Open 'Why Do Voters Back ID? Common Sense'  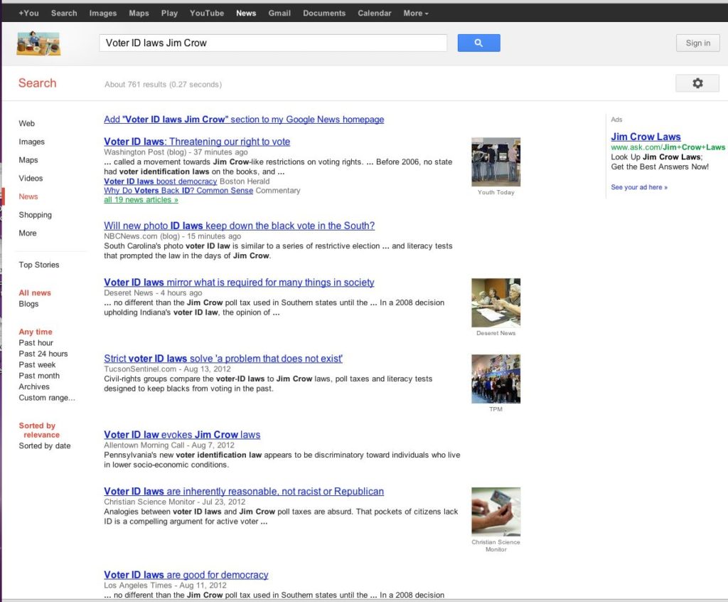[x=178, y=191]
